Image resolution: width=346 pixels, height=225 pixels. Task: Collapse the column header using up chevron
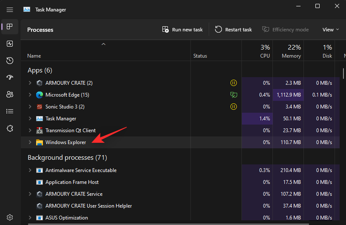pos(103,44)
